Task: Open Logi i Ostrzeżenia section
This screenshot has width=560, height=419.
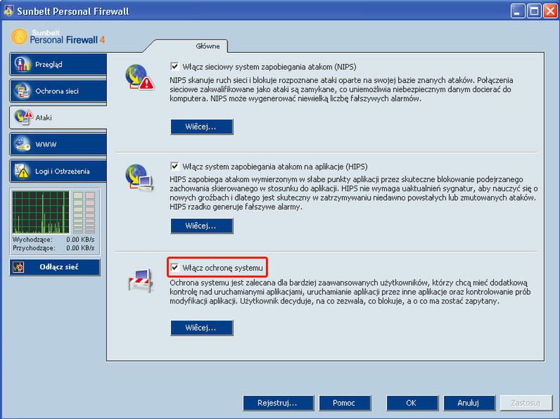Action: coord(58,171)
